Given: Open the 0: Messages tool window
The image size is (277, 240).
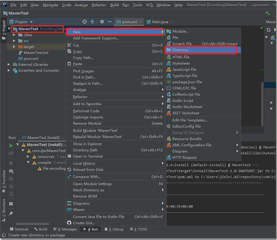Looking at the screenshot, I should click(65, 229).
